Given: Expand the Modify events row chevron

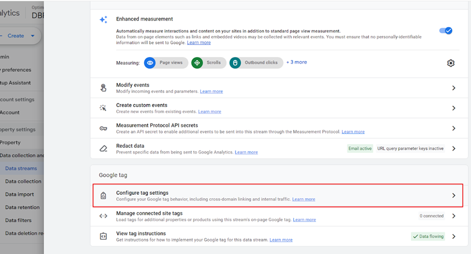Looking at the screenshot, I should [453, 88].
